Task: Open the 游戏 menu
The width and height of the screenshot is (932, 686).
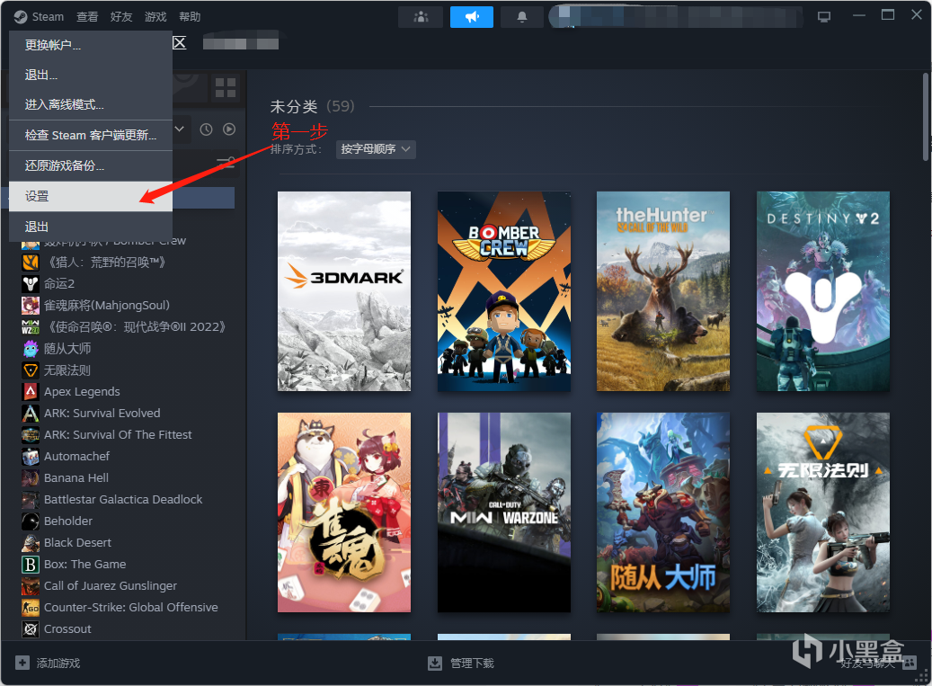Action: pos(155,17)
